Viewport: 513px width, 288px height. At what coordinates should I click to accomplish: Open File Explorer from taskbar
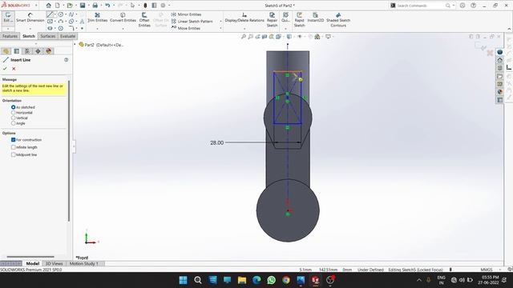pos(242,280)
